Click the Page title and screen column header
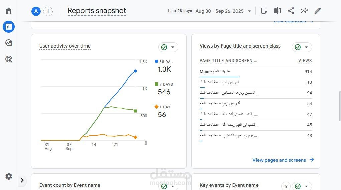This screenshot has height=190, width=341. 228,61
